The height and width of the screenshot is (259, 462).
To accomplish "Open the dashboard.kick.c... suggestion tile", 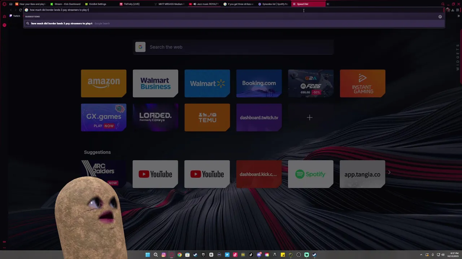I will [x=259, y=174].
